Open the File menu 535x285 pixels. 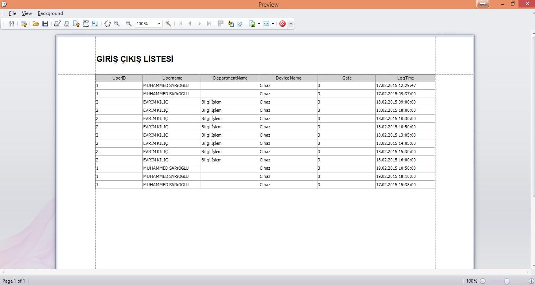(x=13, y=13)
